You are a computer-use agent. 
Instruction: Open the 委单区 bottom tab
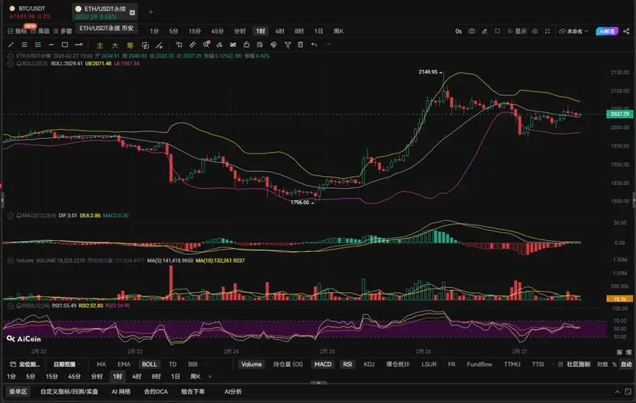[18, 391]
